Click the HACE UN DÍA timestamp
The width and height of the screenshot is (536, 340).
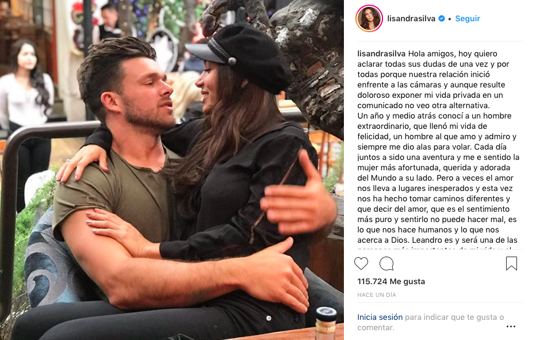tap(377, 295)
